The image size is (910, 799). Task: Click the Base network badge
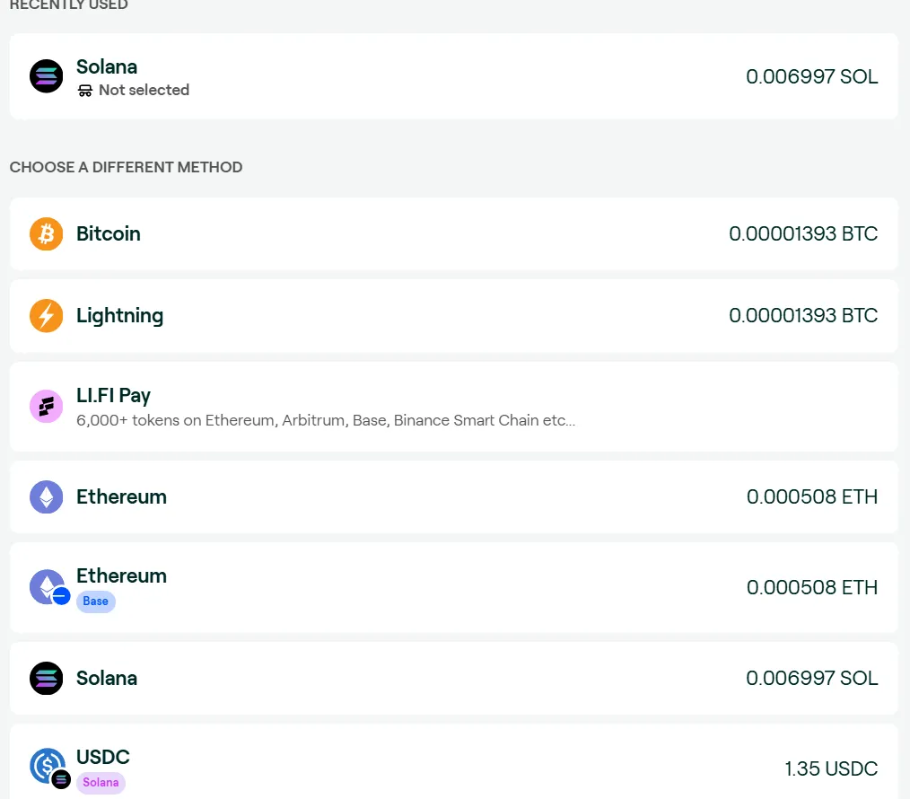(96, 601)
